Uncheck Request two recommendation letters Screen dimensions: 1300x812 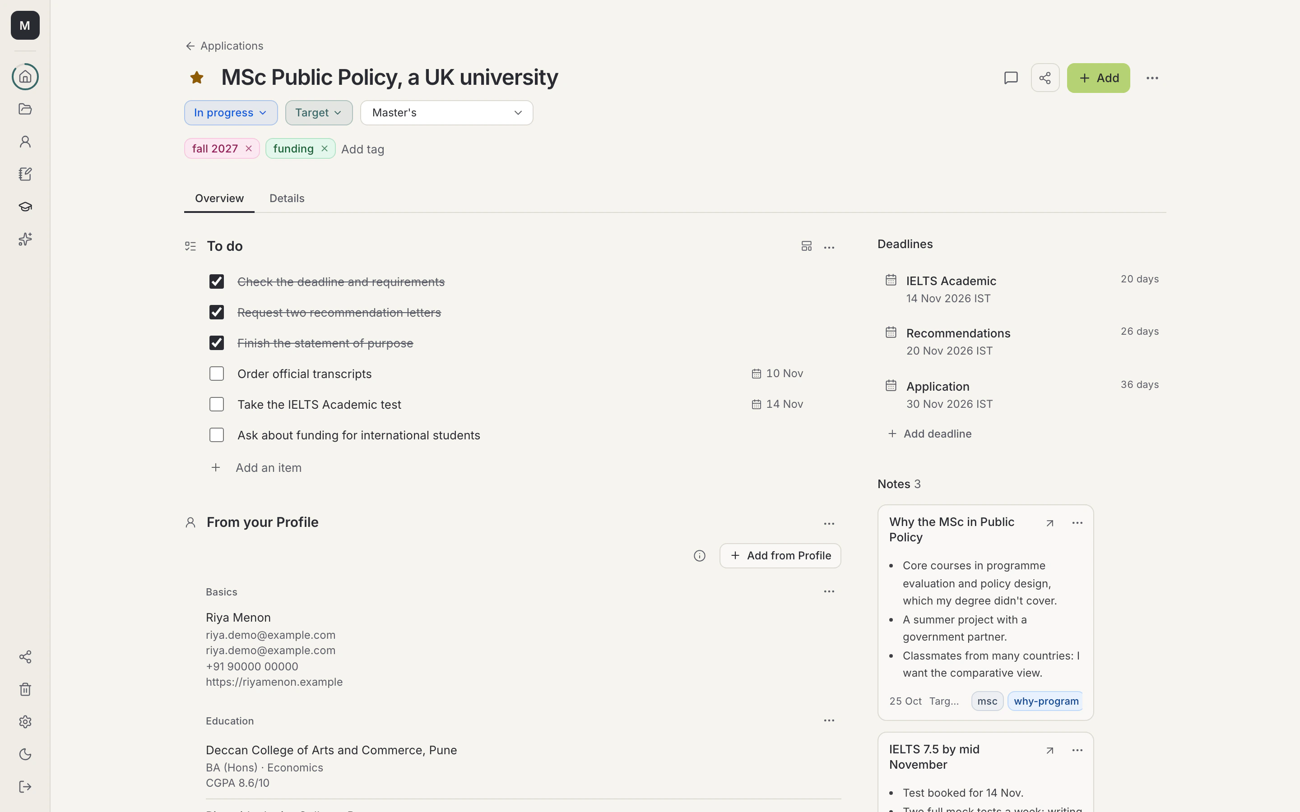[217, 313]
